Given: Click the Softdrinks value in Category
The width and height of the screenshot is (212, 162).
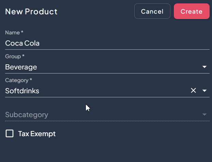Looking at the screenshot, I should (22, 91).
